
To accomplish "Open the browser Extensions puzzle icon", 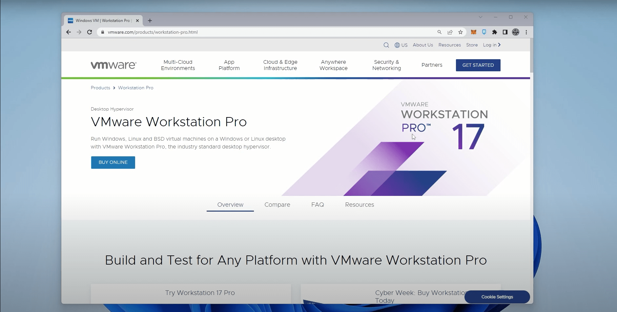I will click(495, 32).
